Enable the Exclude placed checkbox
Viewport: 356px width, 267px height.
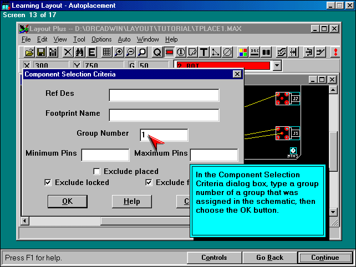click(x=96, y=172)
